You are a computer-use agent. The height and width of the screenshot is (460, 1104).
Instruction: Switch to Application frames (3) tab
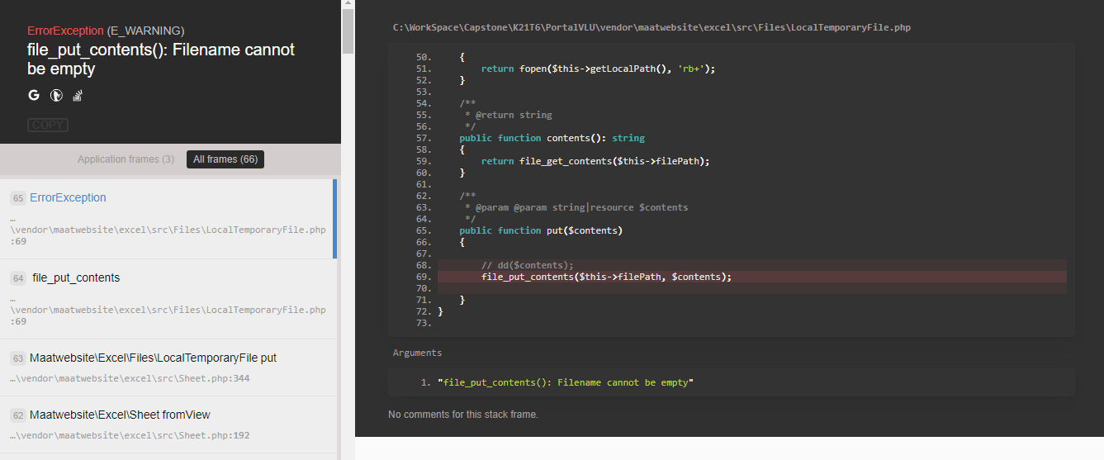[x=126, y=159]
